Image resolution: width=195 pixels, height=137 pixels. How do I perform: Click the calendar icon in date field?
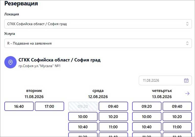pos(186,80)
